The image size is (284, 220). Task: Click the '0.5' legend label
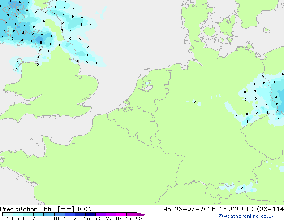point(15,218)
